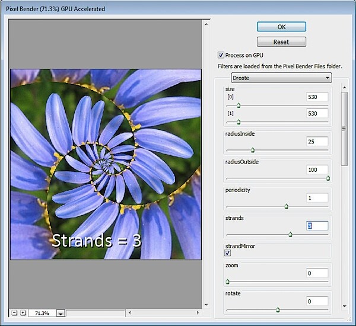The width and height of the screenshot is (356, 326).
Task: Click the rotate value field
Action: click(317, 301)
